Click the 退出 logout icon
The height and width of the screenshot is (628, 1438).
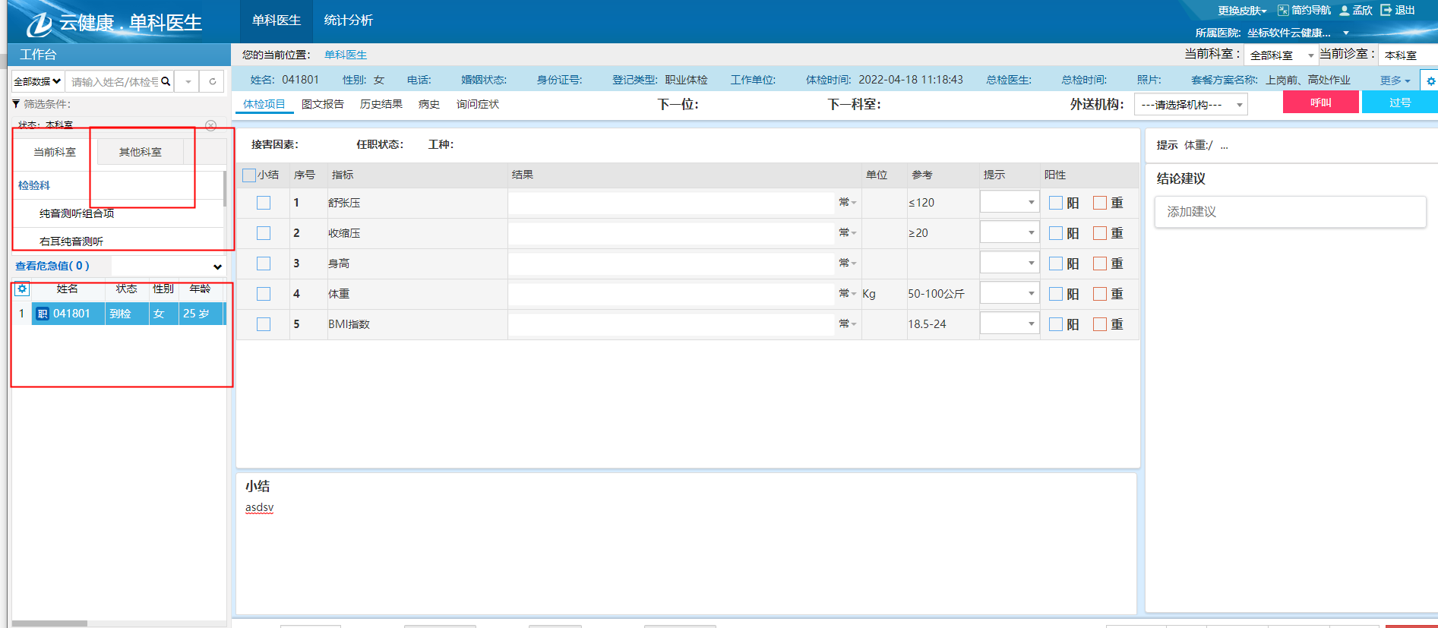click(1386, 10)
